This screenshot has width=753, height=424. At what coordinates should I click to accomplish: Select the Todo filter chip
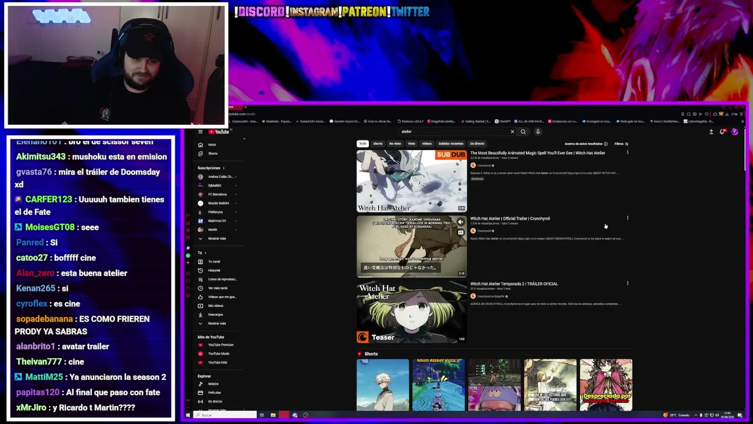pos(363,144)
